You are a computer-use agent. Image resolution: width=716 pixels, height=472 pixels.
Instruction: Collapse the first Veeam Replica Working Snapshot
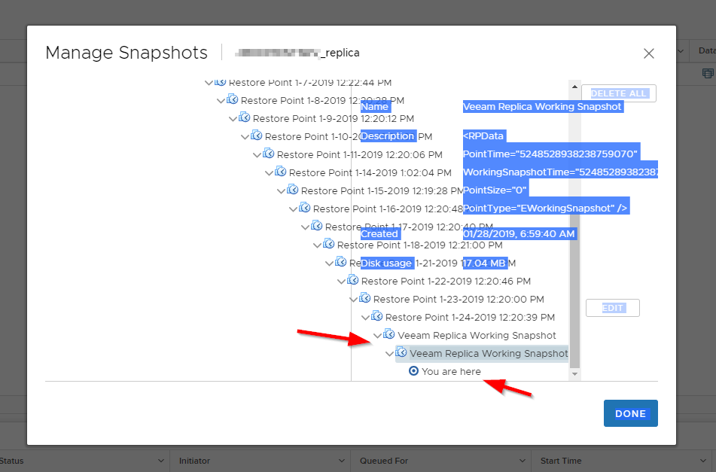(x=377, y=335)
